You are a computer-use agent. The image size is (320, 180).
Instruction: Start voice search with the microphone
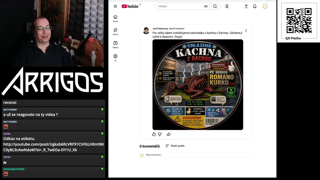[x=227, y=6]
